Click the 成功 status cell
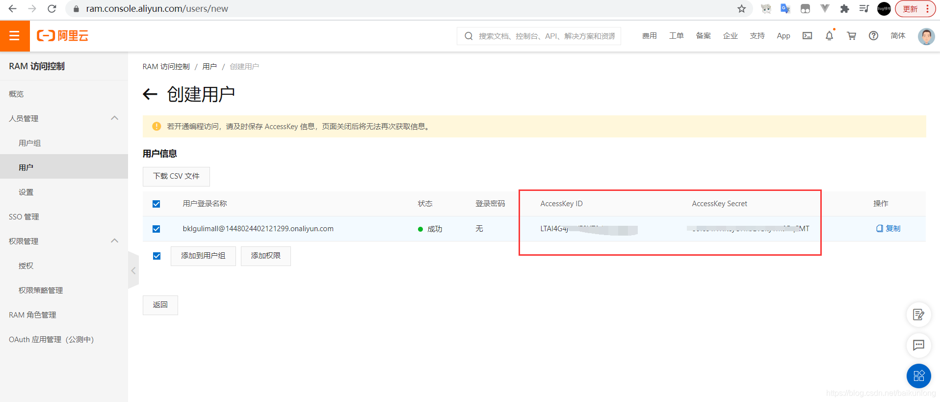 coord(430,229)
